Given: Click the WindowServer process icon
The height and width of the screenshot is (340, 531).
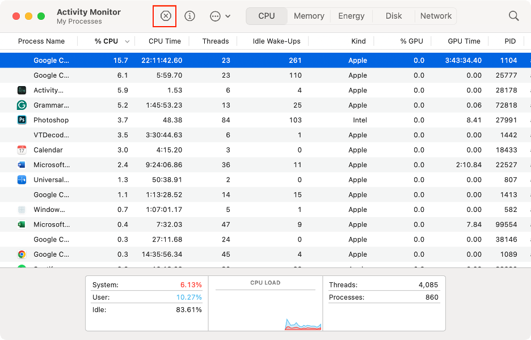Looking at the screenshot, I should tap(22, 209).
